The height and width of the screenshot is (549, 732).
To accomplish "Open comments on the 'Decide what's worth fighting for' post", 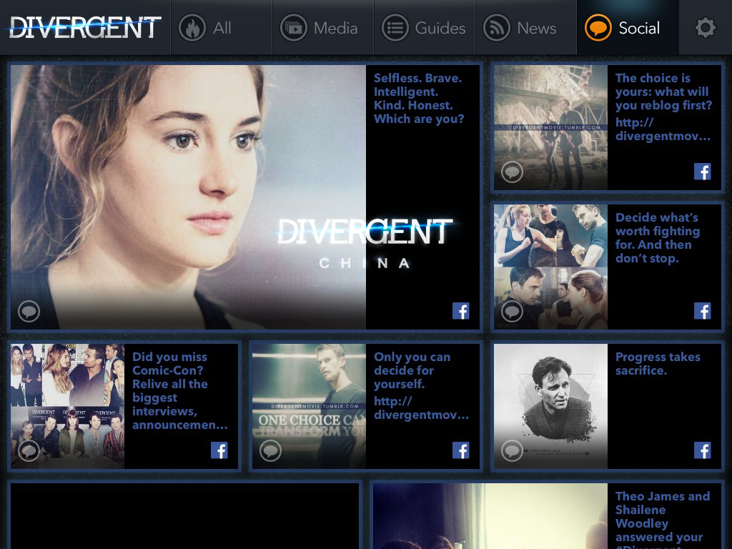I will click(513, 311).
